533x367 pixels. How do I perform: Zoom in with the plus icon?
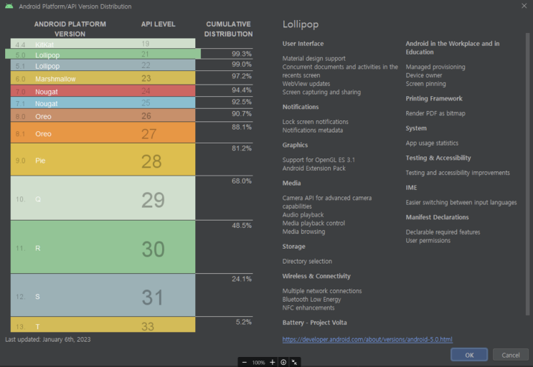coord(273,362)
